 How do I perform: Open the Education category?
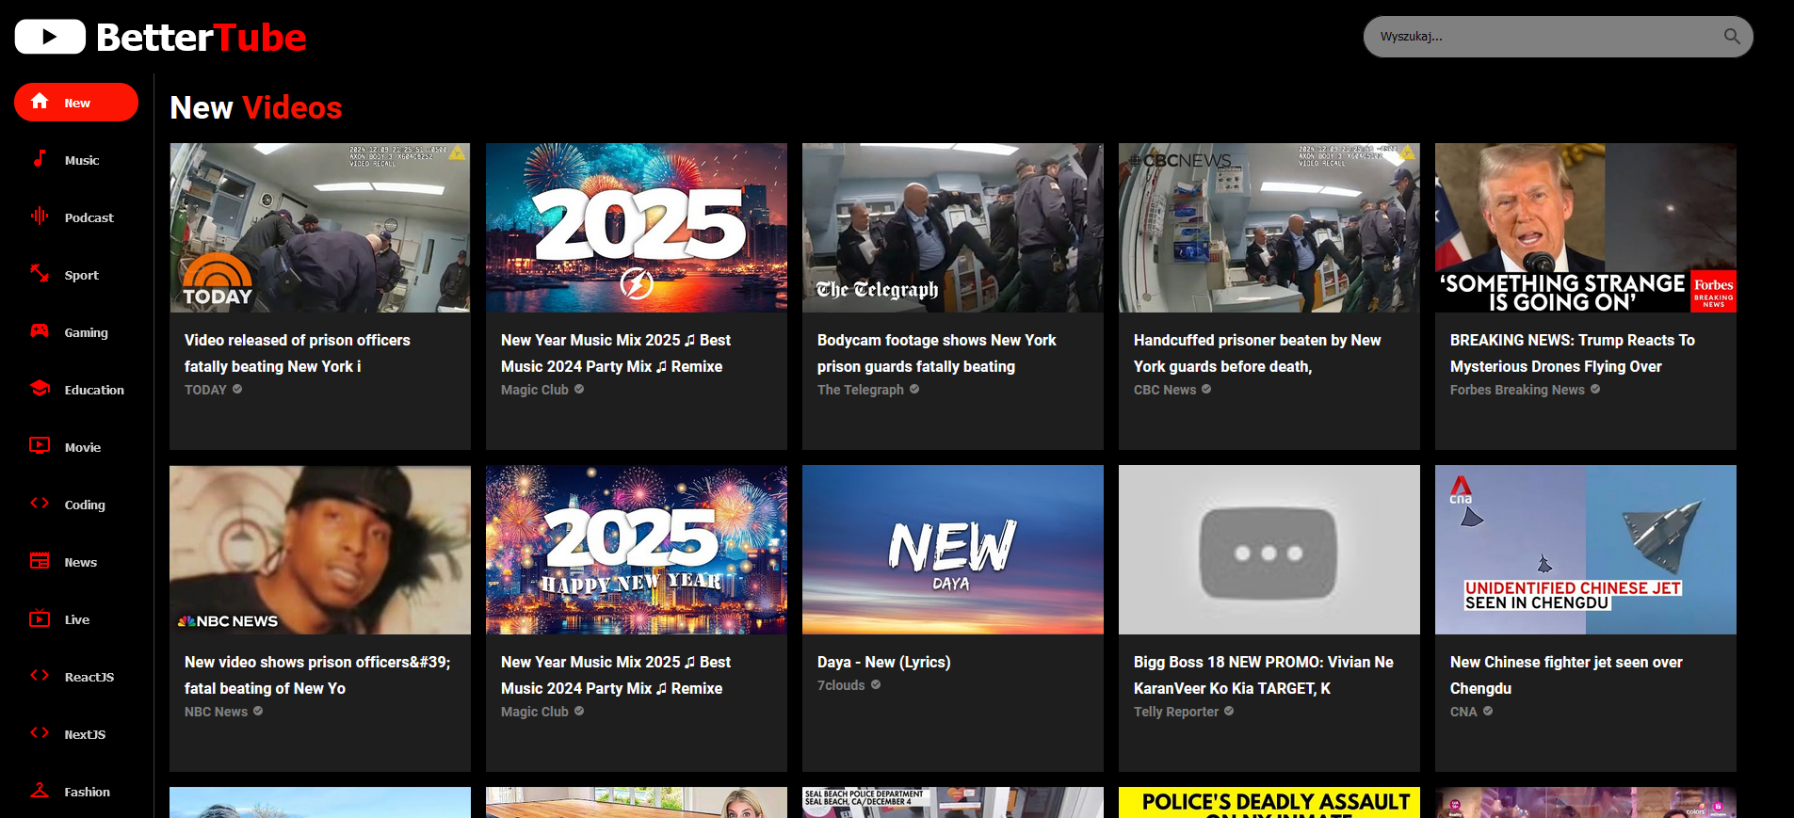pos(94,390)
